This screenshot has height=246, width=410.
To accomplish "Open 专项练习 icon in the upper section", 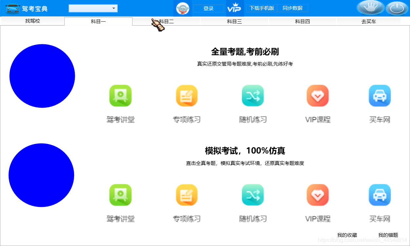I will point(187,96).
